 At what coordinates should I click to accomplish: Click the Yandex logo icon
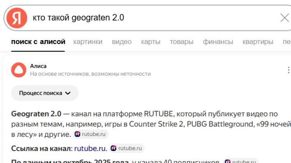click(17, 18)
